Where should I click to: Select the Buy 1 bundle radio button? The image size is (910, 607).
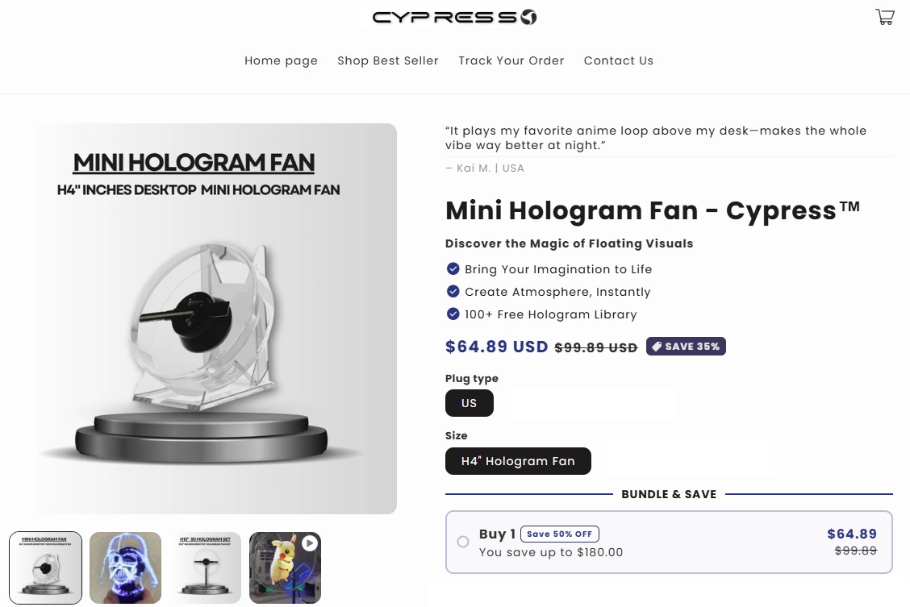(x=463, y=542)
